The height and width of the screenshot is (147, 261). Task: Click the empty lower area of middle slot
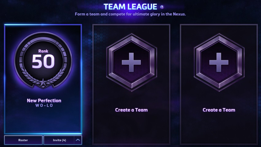tap(131, 128)
